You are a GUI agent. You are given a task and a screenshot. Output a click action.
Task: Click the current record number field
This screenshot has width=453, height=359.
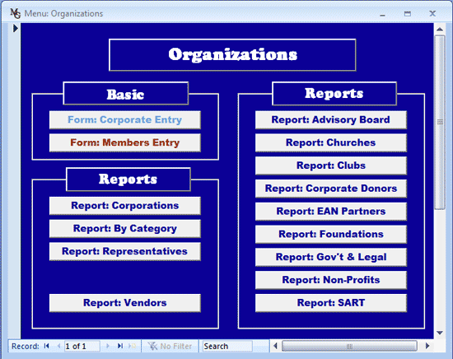click(82, 346)
